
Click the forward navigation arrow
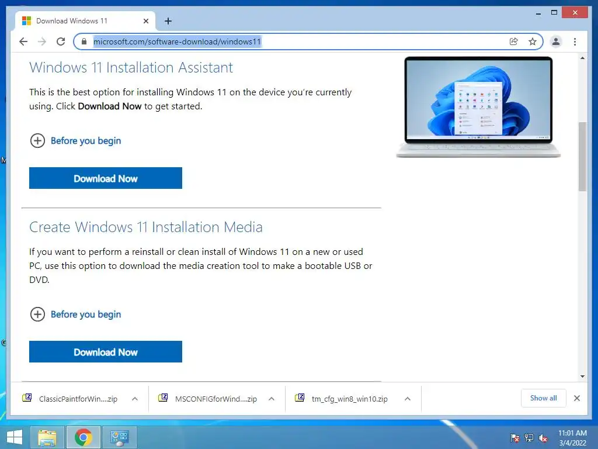point(42,42)
